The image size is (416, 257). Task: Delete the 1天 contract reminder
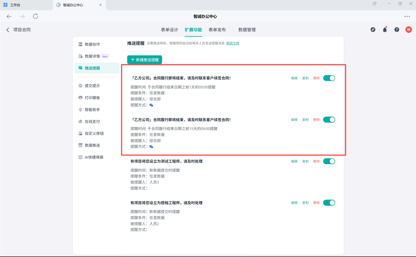tap(317, 78)
